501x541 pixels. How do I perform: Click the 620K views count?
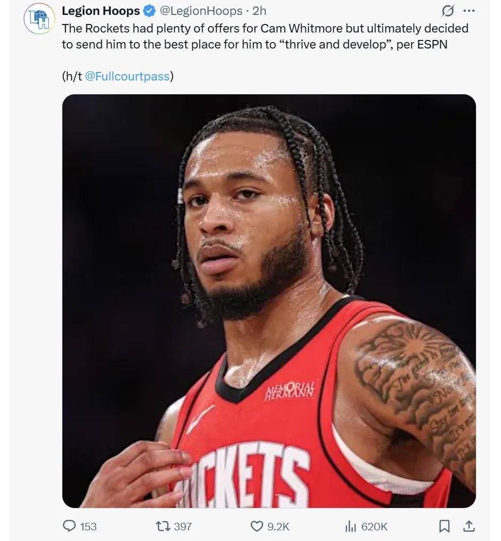click(x=374, y=527)
